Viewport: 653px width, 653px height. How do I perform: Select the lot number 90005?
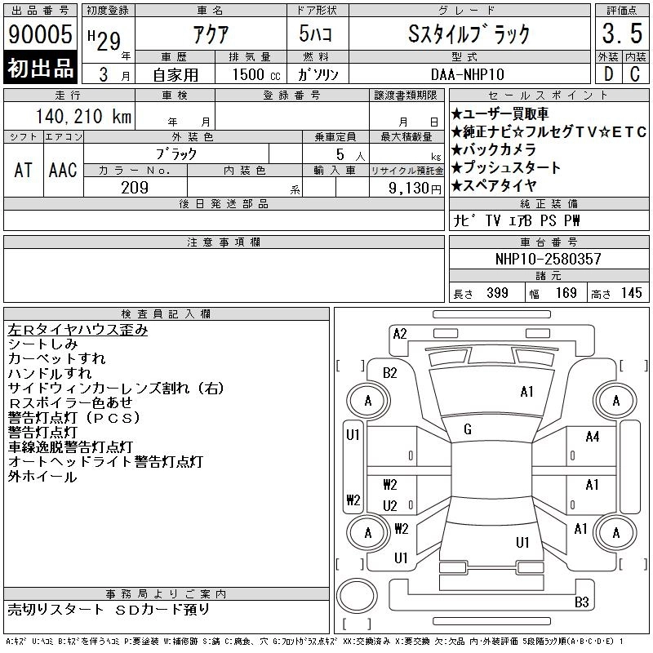click(x=41, y=35)
